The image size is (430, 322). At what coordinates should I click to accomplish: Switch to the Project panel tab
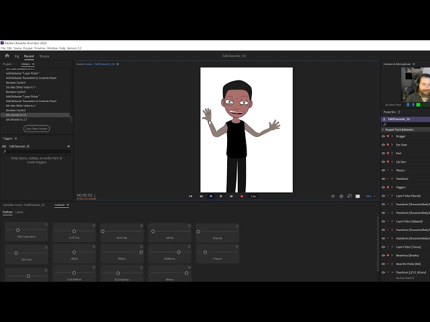(x=7, y=64)
